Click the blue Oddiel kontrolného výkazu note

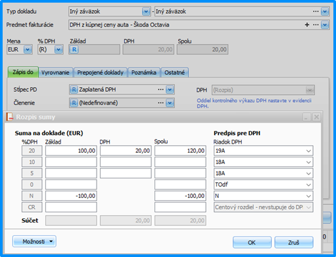tap(254, 104)
